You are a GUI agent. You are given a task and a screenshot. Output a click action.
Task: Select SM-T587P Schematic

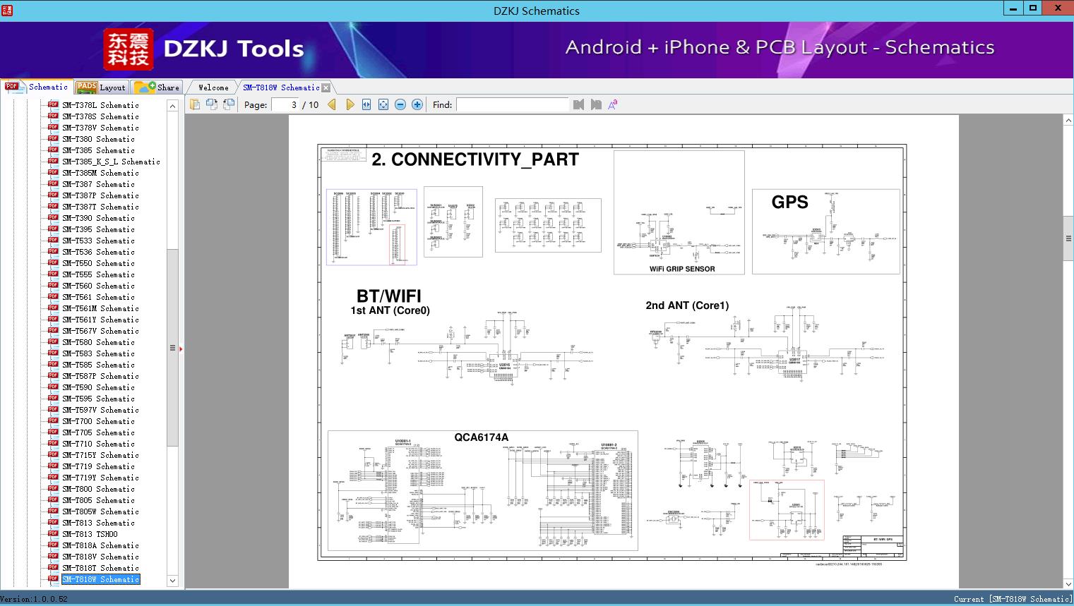pos(100,376)
